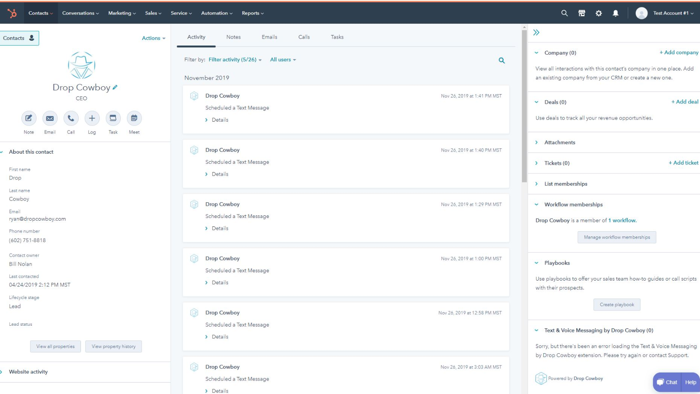
Task: Open the settings gear icon
Action: pos(598,13)
